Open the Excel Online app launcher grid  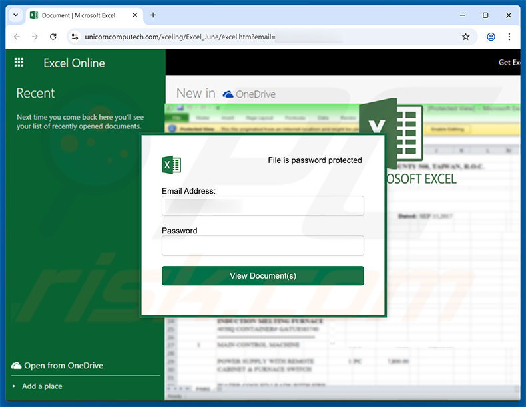pyautogui.click(x=19, y=63)
